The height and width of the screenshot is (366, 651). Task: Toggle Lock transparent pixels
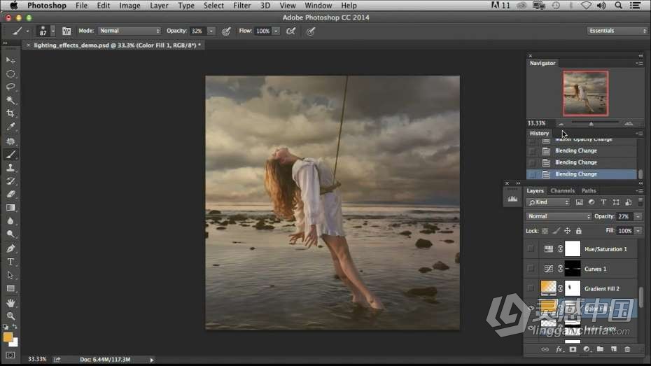pos(545,231)
